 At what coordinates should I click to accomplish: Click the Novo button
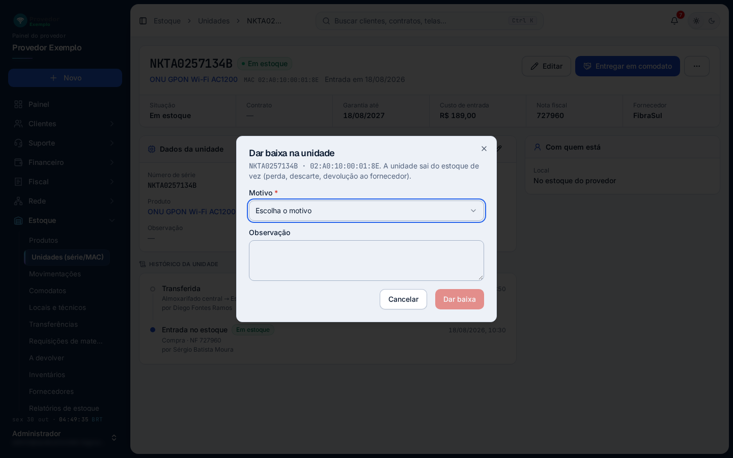[65, 78]
